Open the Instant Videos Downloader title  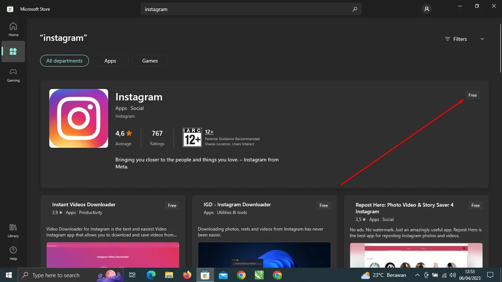pos(84,204)
